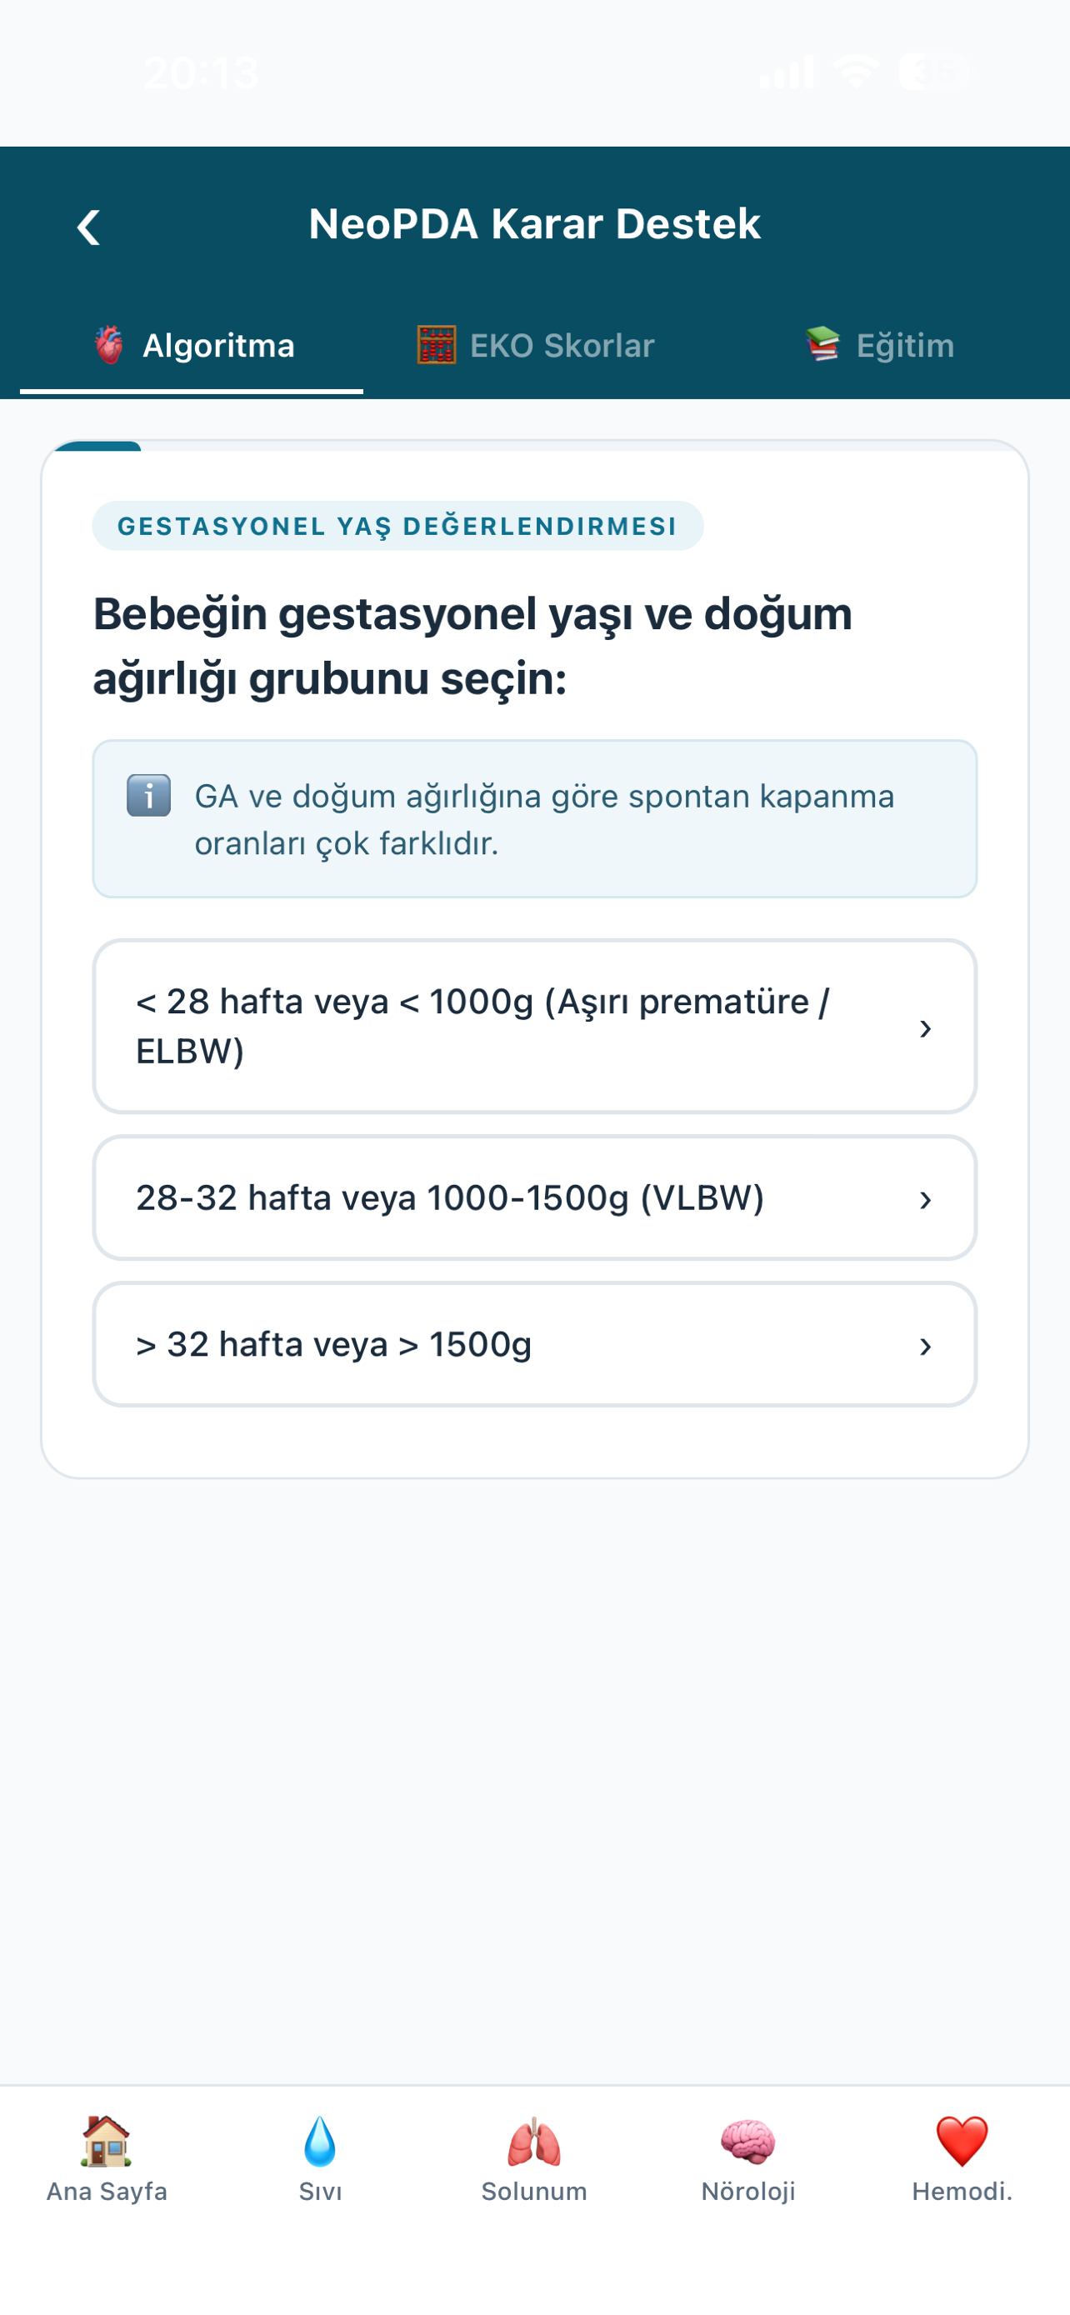
Task: Switch to EKO Skorlar tab
Action: (x=536, y=346)
